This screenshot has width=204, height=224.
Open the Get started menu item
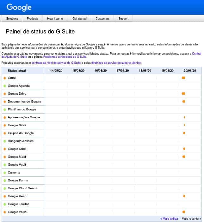(79, 19)
